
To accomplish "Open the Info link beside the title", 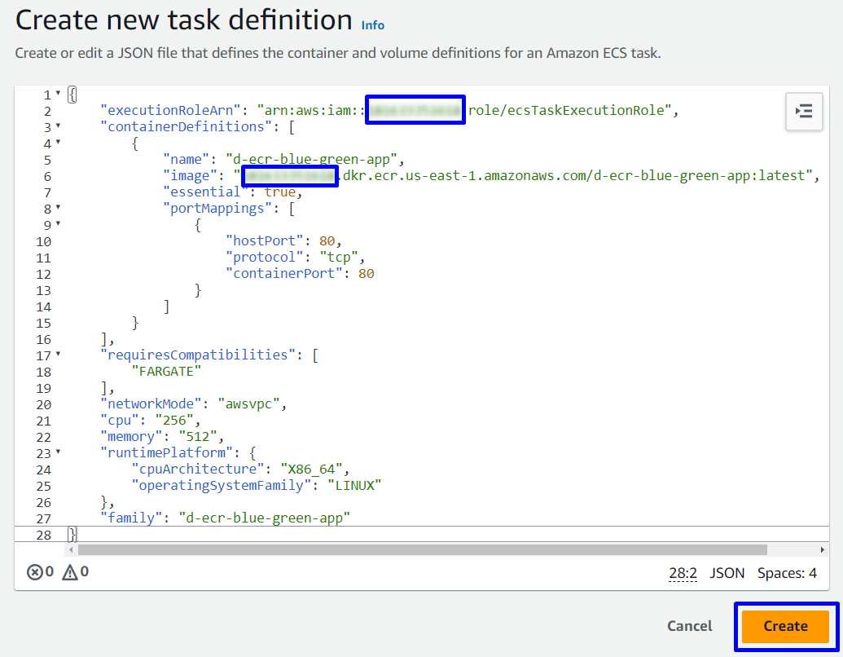I will click(373, 25).
